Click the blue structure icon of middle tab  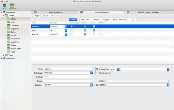point(81,12)
